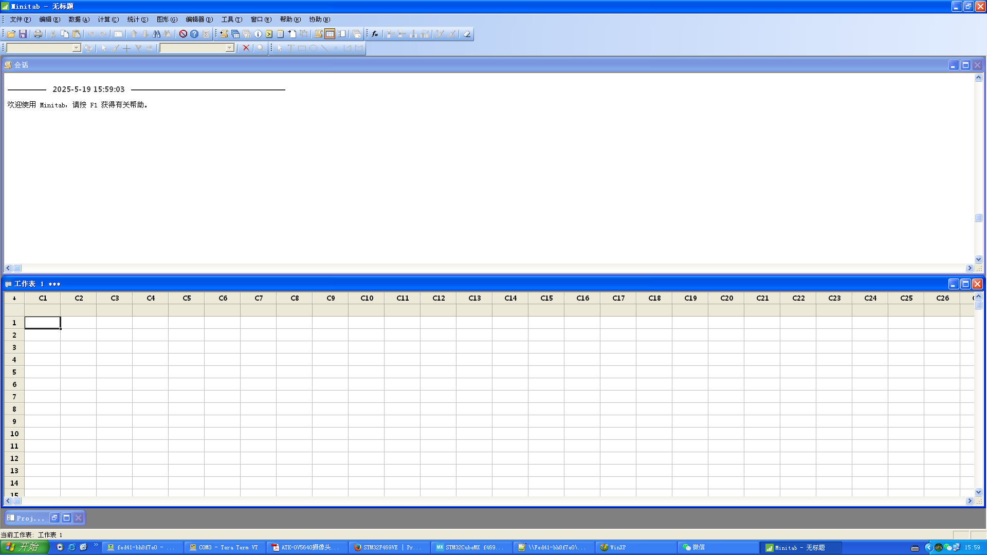Expand the second toolbar combo box arrow
This screenshot has height=555, width=987.
230,48
